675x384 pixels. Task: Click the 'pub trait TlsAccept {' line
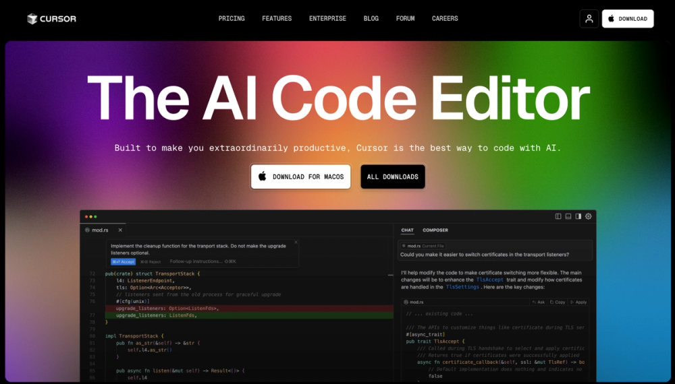[435, 342]
